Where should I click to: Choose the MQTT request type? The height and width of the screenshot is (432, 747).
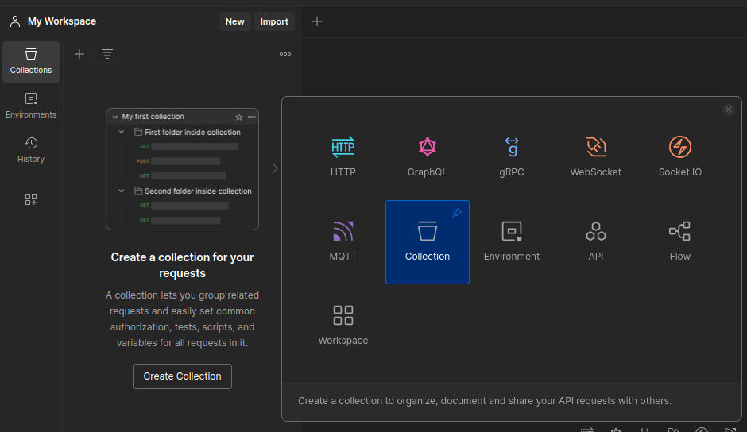click(x=343, y=241)
